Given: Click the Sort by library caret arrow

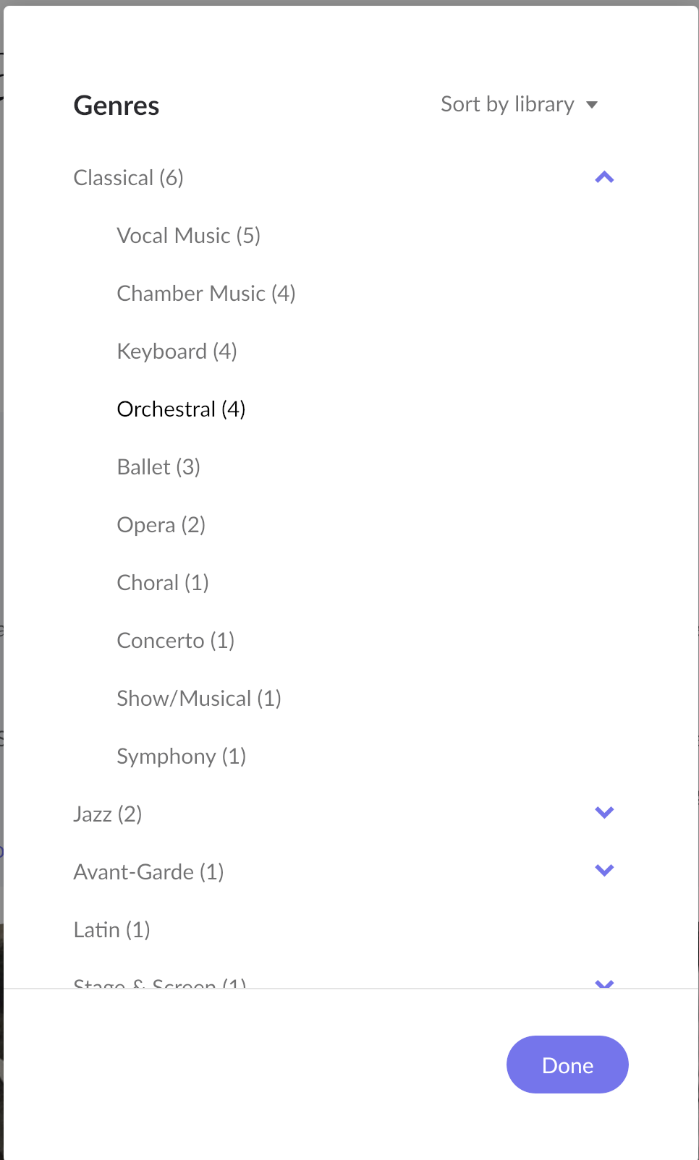Looking at the screenshot, I should pyautogui.click(x=592, y=105).
